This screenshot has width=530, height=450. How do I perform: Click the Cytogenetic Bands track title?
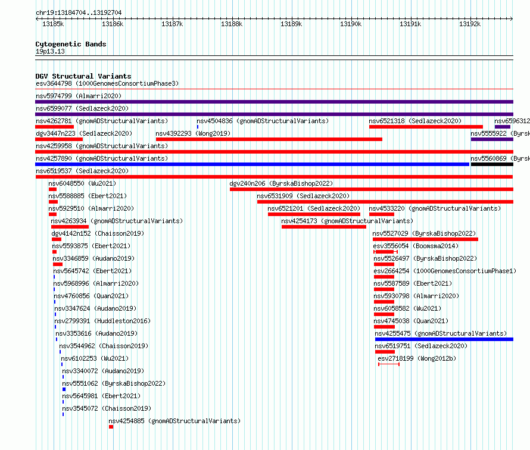pyautogui.click(x=71, y=44)
